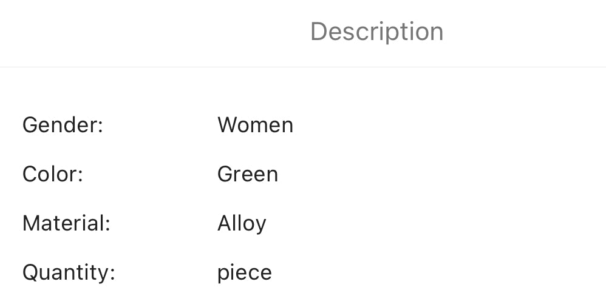The height and width of the screenshot is (293, 606).
Task: Click the Women gender value
Action: [x=255, y=125]
